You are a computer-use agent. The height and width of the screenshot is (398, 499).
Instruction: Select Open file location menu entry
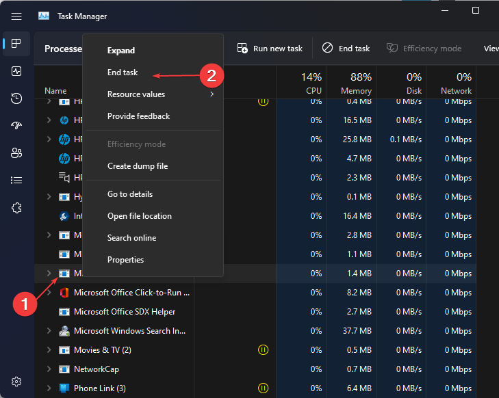(153, 216)
